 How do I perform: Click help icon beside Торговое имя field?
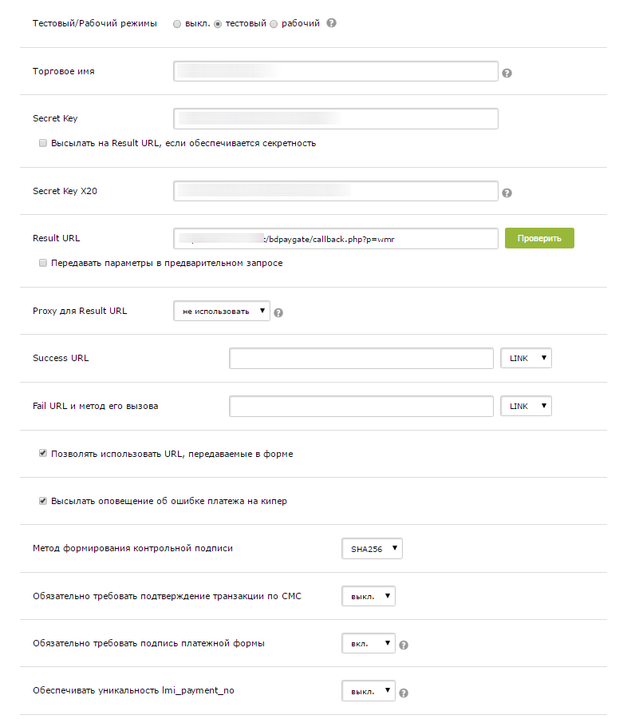(x=507, y=73)
